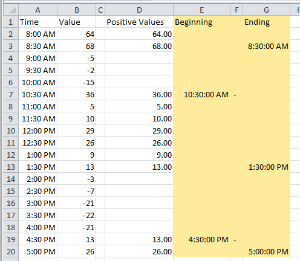Click the select-all corner triangle

tap(11, 10)
